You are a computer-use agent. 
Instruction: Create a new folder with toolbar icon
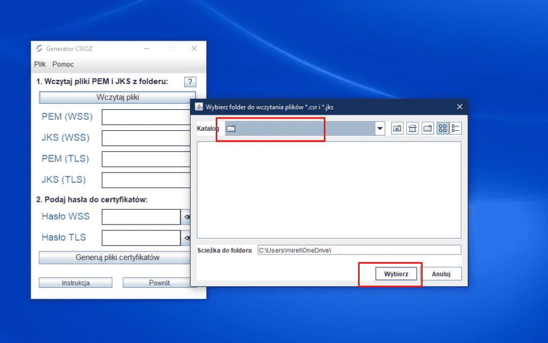click(x=428, y=129)
